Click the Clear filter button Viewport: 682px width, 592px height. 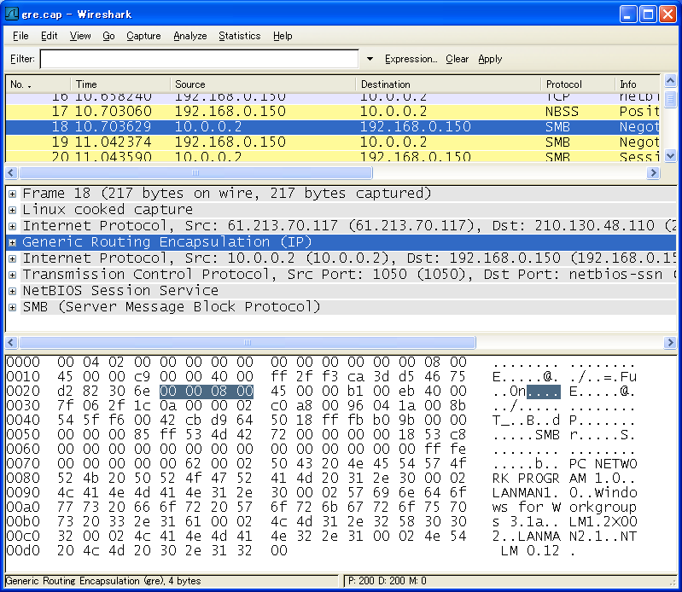(458, 59)
